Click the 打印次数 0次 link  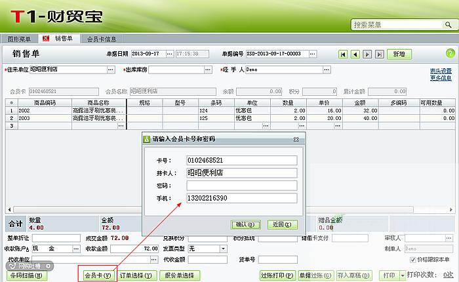point(448,275)
